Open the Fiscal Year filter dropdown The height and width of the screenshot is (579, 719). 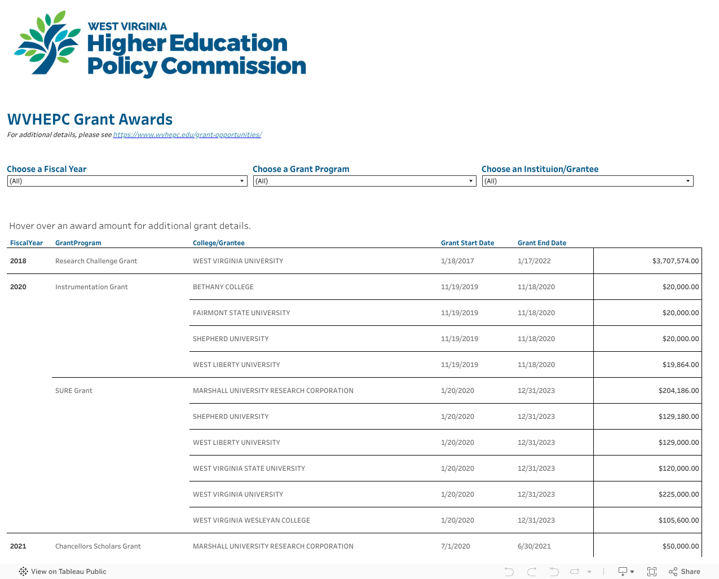coord(242,180)
